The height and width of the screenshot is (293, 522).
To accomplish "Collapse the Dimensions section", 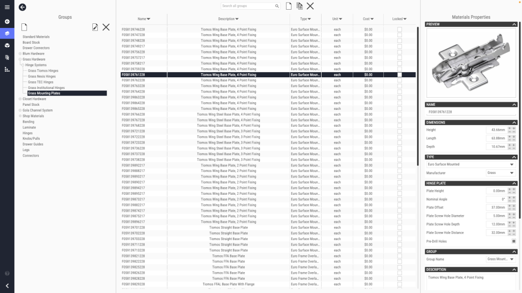I will [514, 123].
